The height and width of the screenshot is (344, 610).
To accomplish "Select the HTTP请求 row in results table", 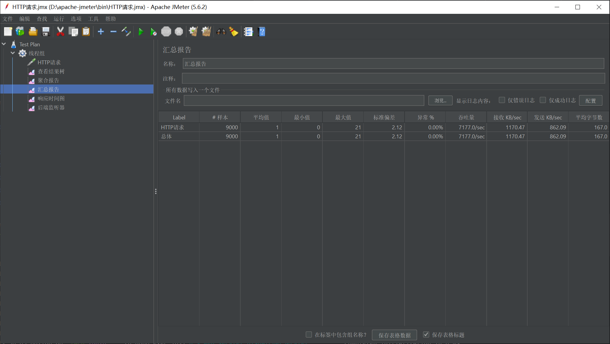I will click(384, 127).
